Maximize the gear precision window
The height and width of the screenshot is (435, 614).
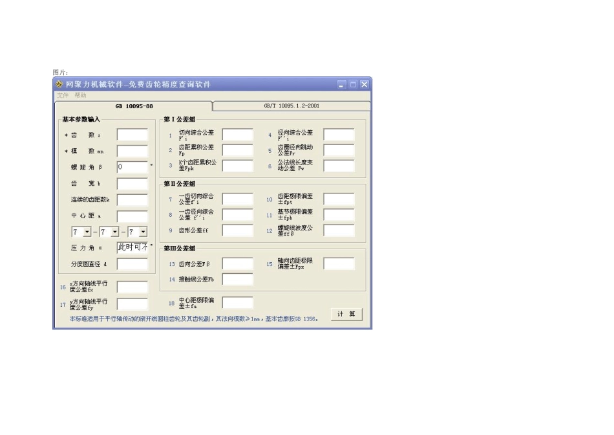(353, 84)
